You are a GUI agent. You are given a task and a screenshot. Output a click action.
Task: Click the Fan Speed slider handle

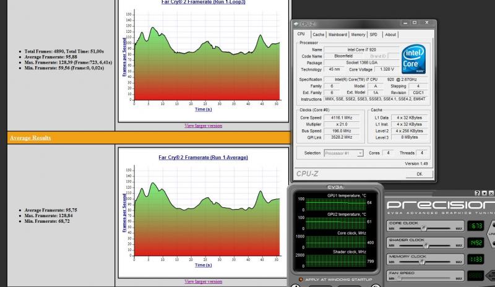click(399, 278)
